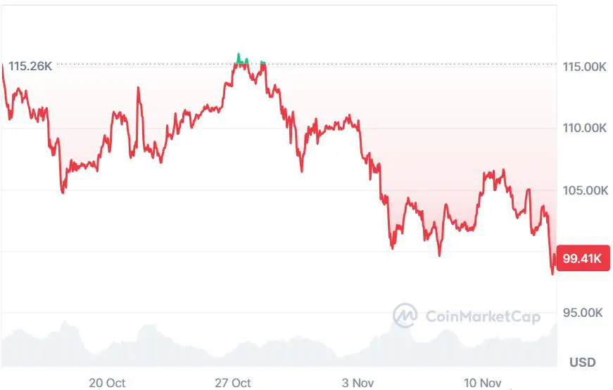Click the 110.00K y-axis label
Image resolution: width=613 pixels, height=390 pixels.
584,128
